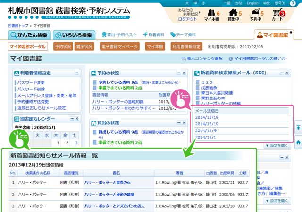
Task: Close the SDI mail panel
Action: tap(287, 73)
